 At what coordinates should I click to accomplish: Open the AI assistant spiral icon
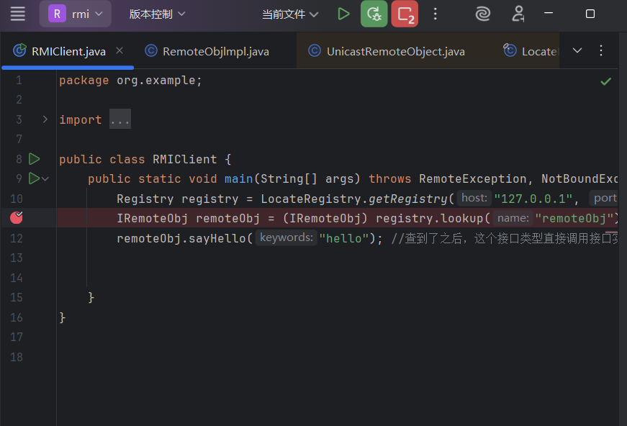pyautogui.click(x=483, y=14)
